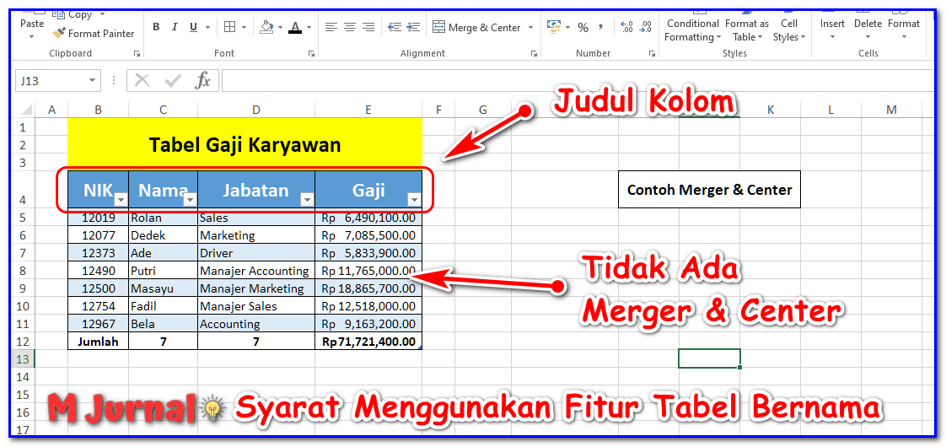Open the Alignment group dialog launcher
This screenshot has width=946, height=447.
534,54
